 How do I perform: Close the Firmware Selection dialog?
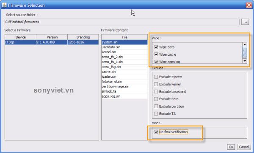click(x=248, y=5)
